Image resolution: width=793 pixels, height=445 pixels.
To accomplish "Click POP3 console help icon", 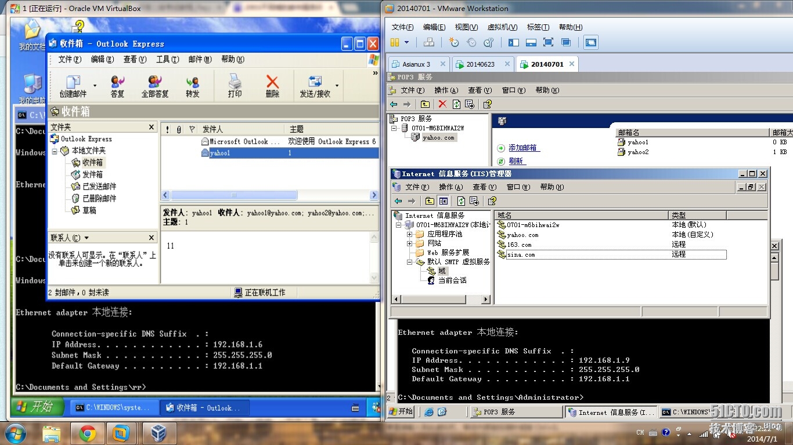I will point(487,104).
